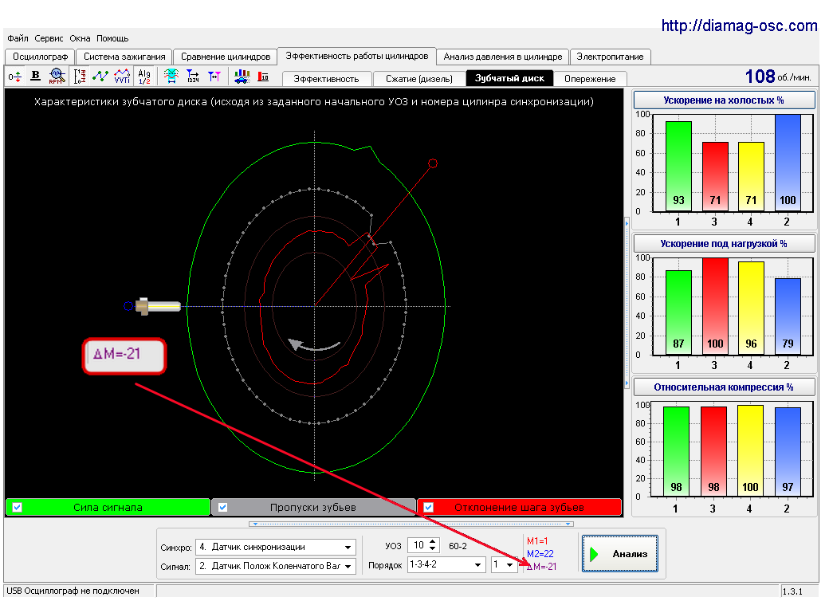Click the 60-2 disc type label

tap(458, 546)
